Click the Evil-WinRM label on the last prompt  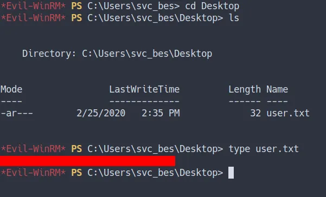click(x=33, y=173)
